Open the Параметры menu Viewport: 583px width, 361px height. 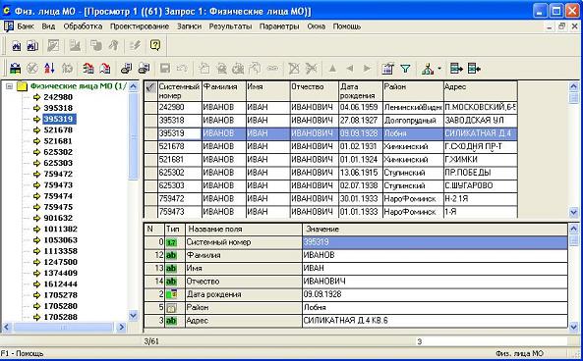279,26
